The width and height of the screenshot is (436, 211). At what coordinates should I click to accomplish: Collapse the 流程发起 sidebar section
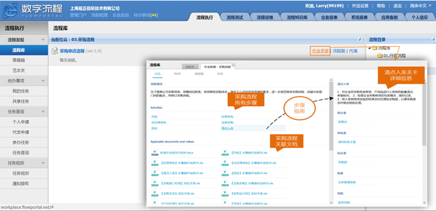[x=43, y=40]
